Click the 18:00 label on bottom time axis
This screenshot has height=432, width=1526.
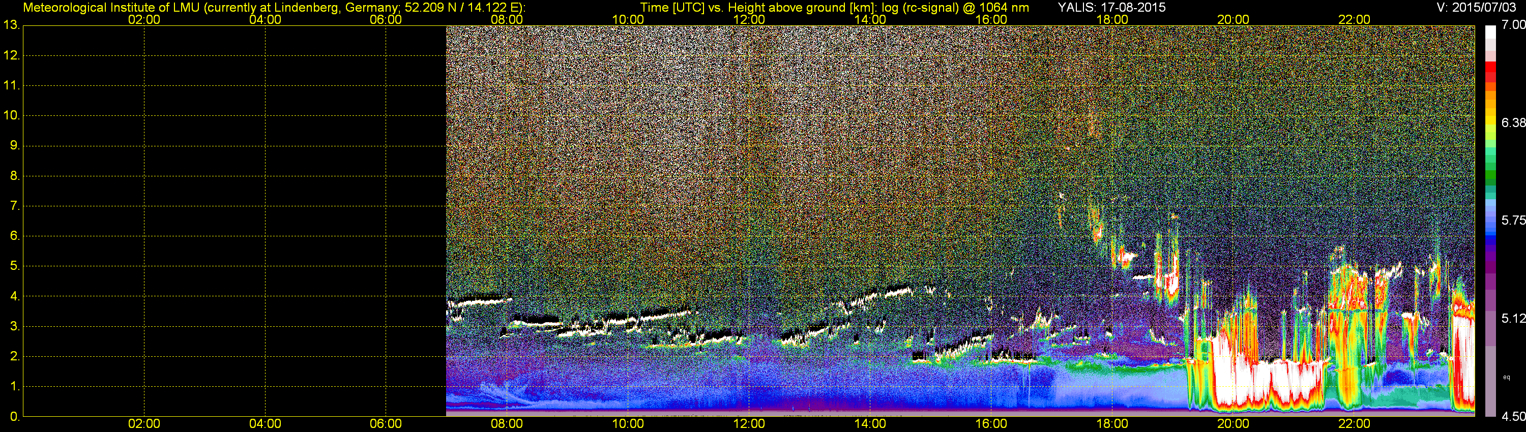pos(1112,424)
